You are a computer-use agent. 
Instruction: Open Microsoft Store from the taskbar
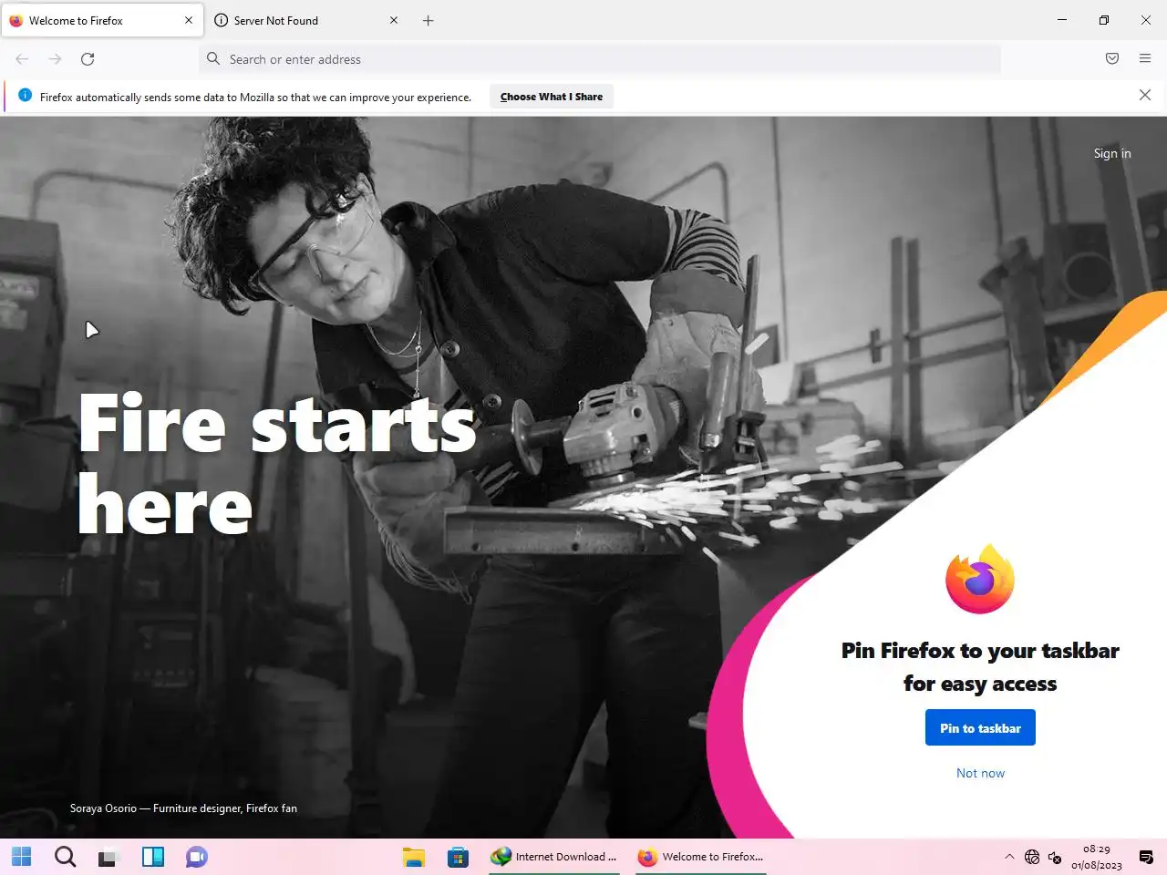click(458, 857)
